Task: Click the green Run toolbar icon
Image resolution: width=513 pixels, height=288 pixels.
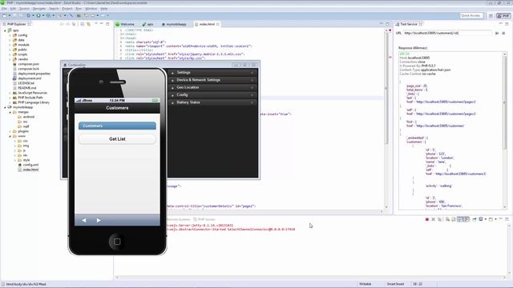Action: pyautogui.click(x=38, y=15)
